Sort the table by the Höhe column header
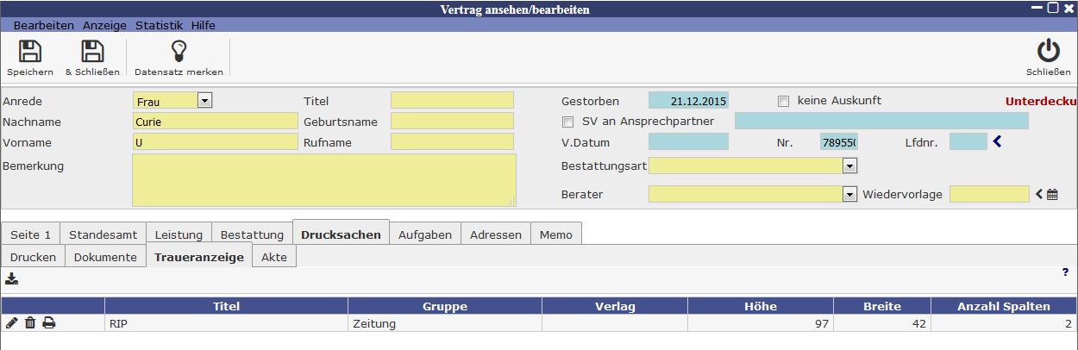Viewport: 1078px width, 350px height. [760, 306]
